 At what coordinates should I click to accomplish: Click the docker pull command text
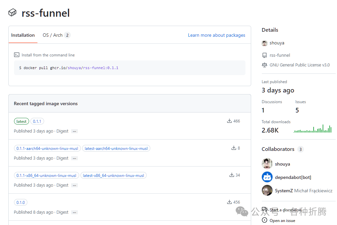[71, 68]
